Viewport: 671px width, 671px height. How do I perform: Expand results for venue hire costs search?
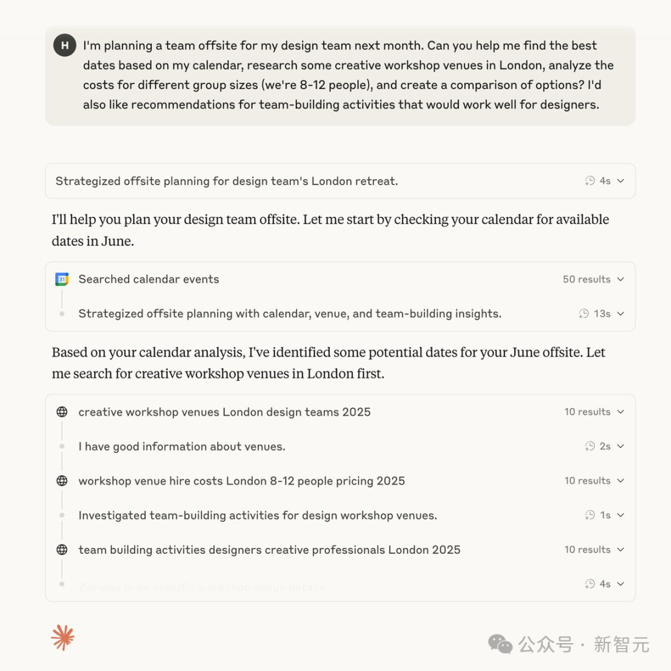[621, 480]
